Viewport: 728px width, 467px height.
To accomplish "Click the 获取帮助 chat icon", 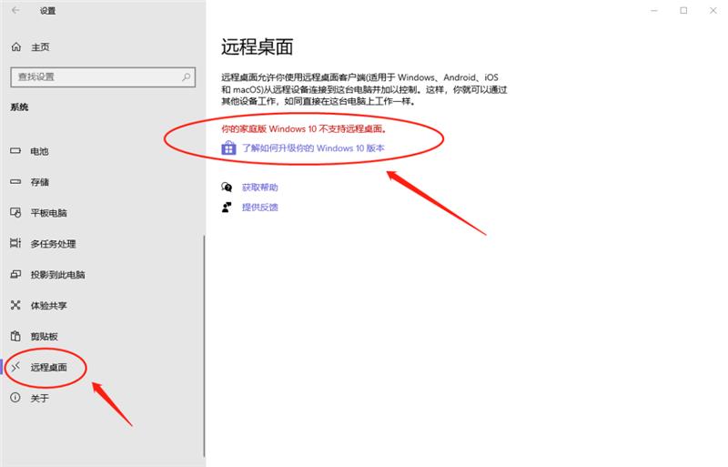I will 227,187.
